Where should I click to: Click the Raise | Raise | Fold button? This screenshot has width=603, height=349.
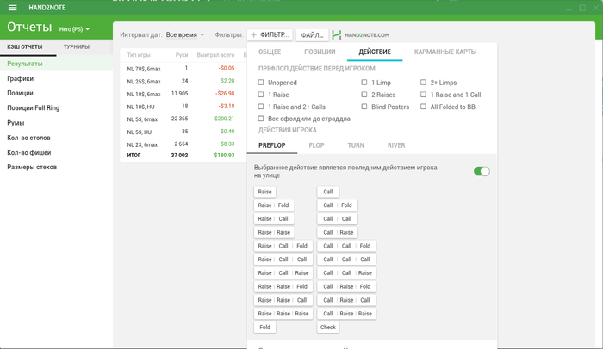(x=283, y=286)
